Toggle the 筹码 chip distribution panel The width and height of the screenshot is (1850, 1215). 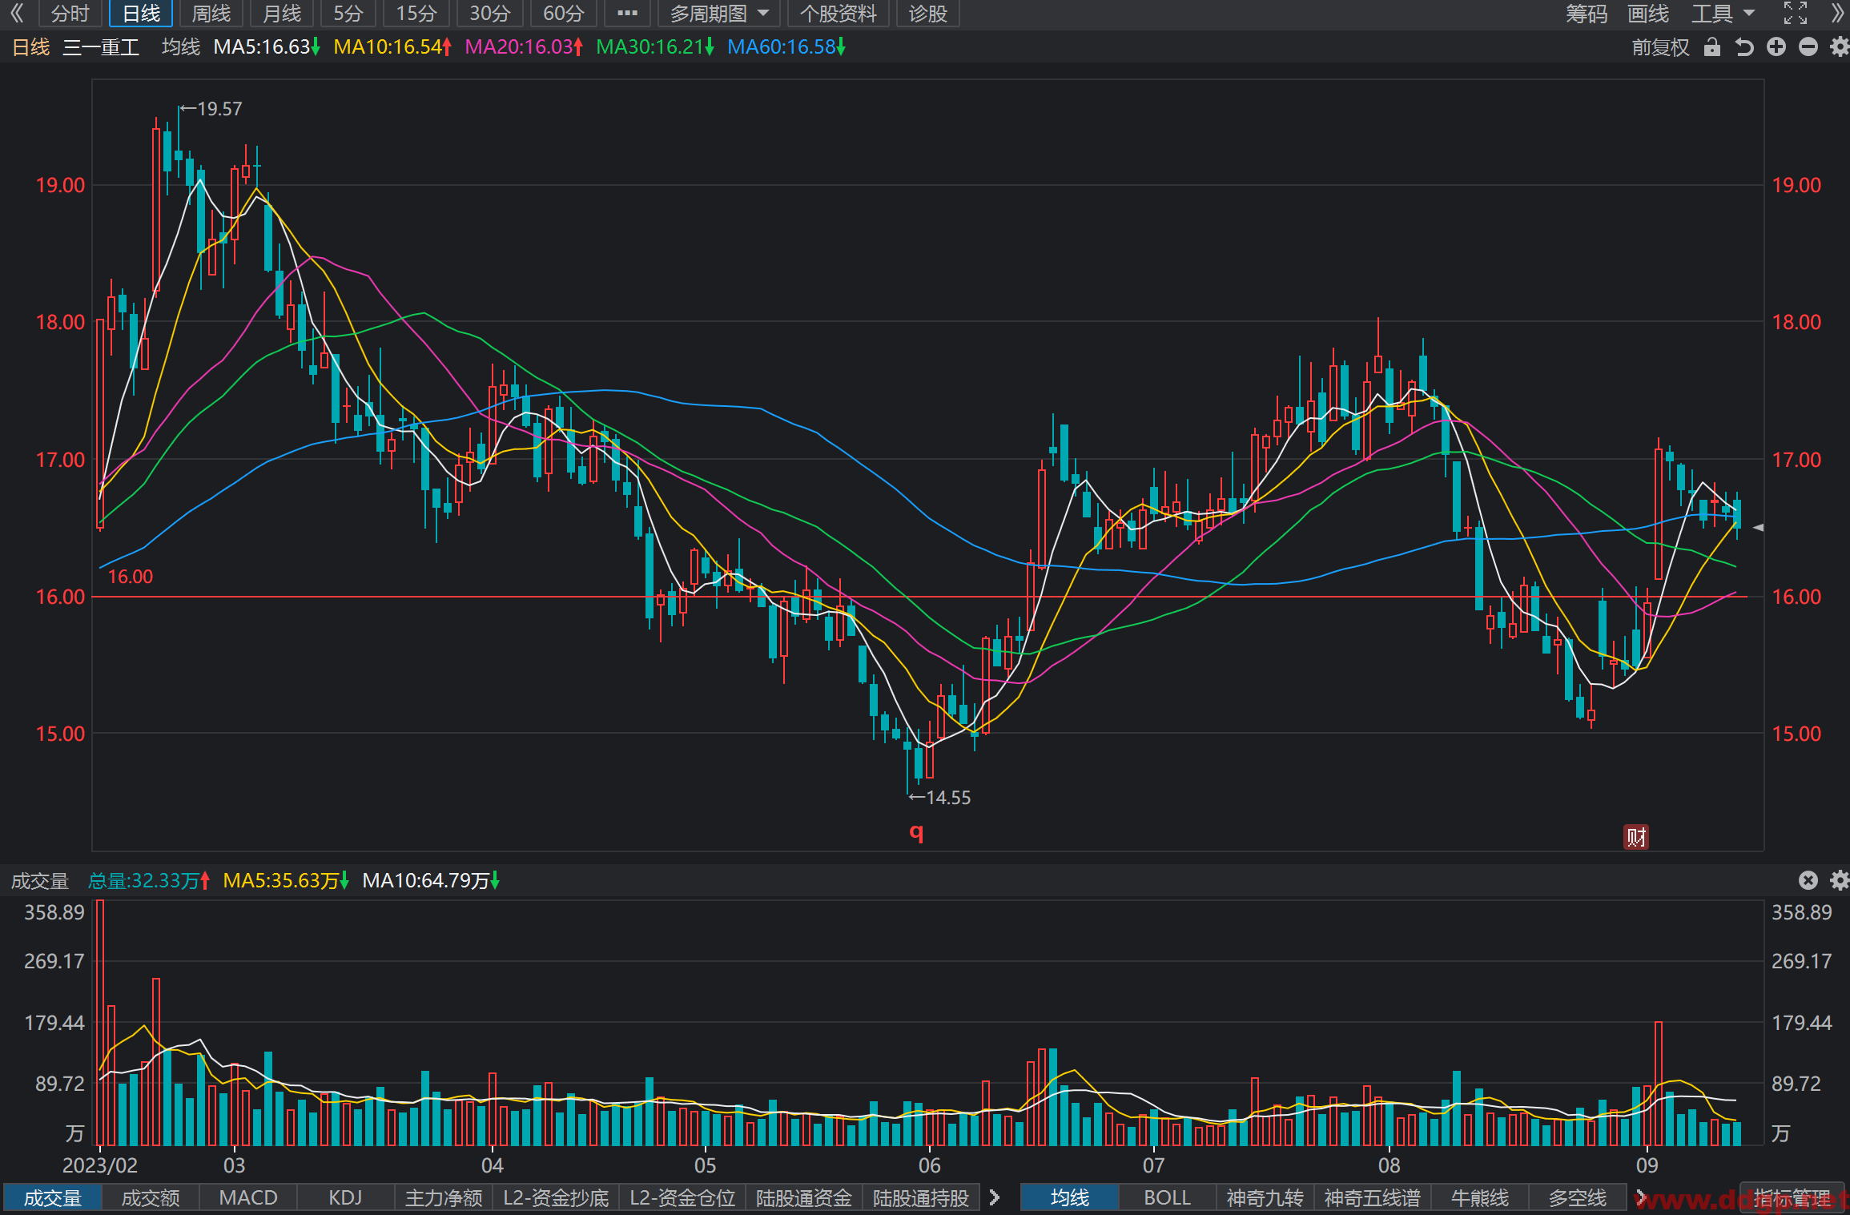pyautogui.click(x=1587, y=14)
